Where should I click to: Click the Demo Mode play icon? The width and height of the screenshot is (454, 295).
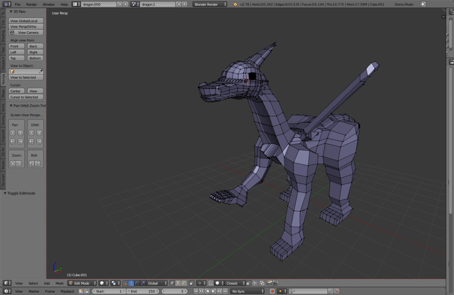(423, 4)
